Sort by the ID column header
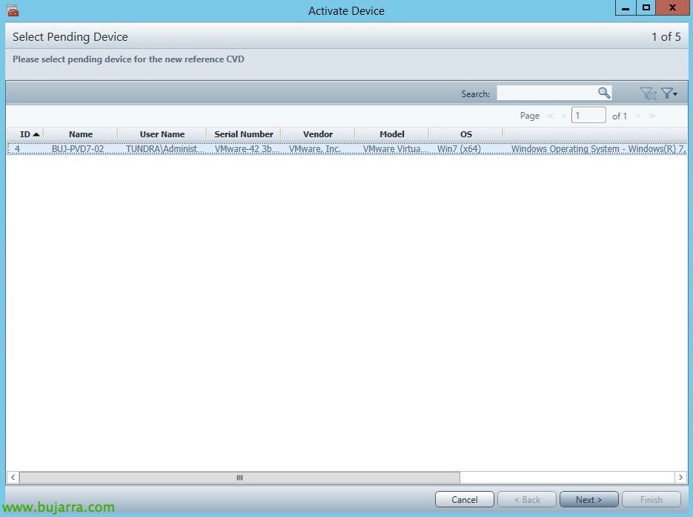 (x=26, y=134)
